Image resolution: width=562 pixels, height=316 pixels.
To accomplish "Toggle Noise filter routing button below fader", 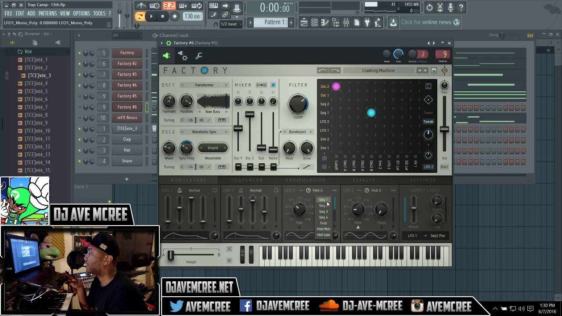I will (x=273, y=167).
